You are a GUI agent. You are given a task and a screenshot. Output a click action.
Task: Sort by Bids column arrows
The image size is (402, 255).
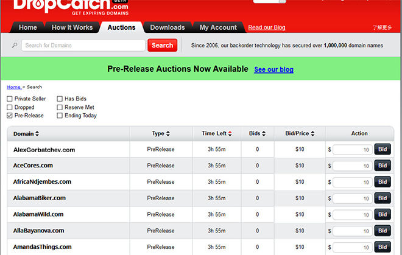[x=264, y=134]
